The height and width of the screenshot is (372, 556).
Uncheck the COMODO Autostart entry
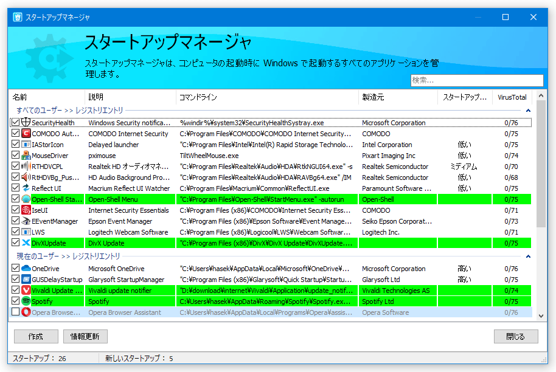(15, 133)
